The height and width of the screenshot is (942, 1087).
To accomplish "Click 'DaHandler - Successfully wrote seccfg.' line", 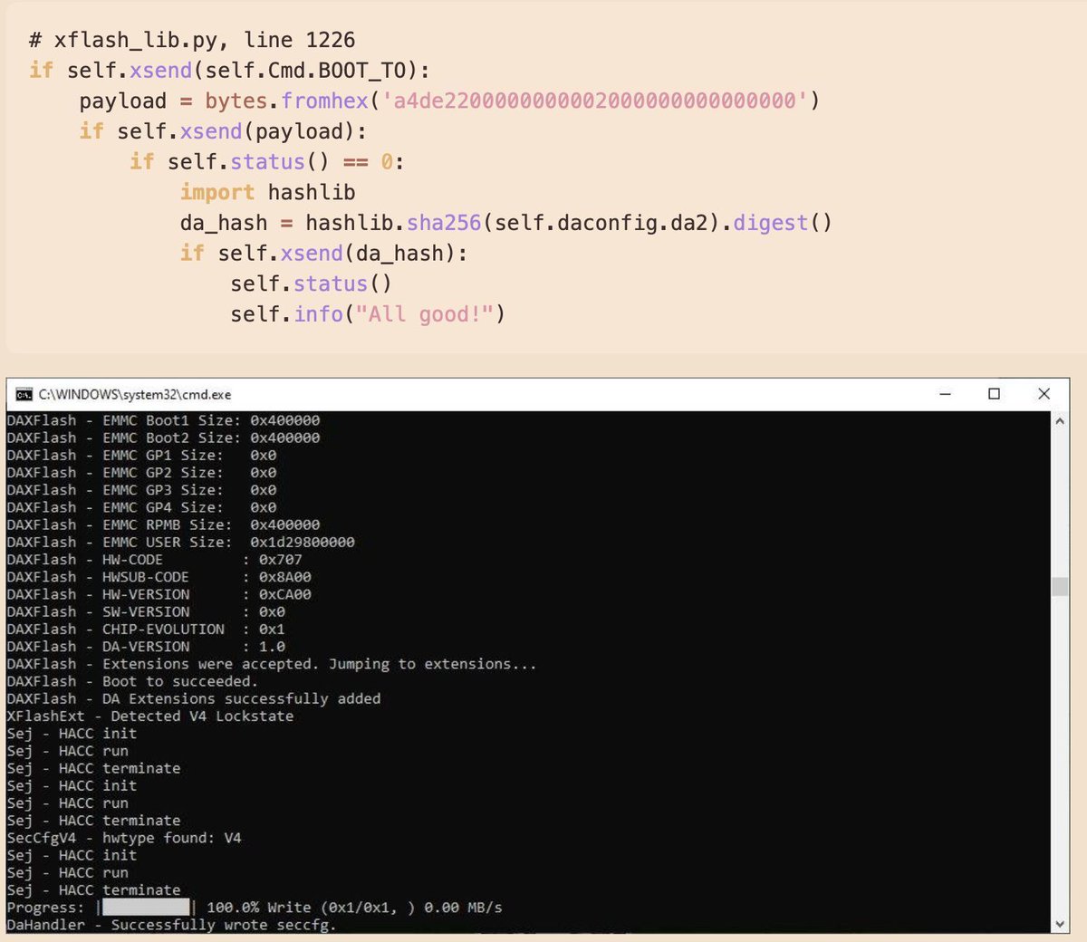I will 171,925.
